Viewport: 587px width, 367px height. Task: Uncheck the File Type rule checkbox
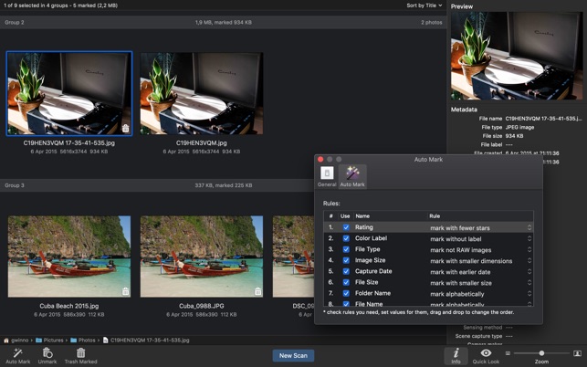click(x=346, y=249)
